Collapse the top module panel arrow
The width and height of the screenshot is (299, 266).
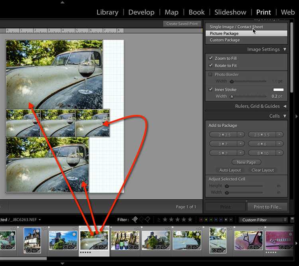pos(62,2)
